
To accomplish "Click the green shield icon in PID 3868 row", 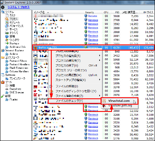I will (x=86, y=32).
